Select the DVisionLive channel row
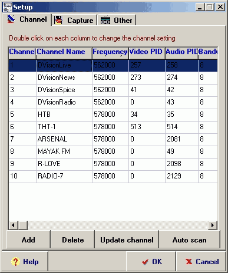Screen dimensions: 228x273 [x=113, y=65]
